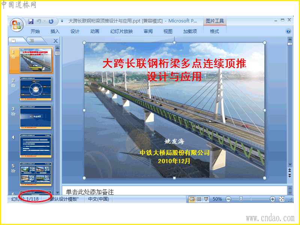The image size is (300, 225).
Task: Click the 50% zoom level button
Action: click(x=217, y=199)
